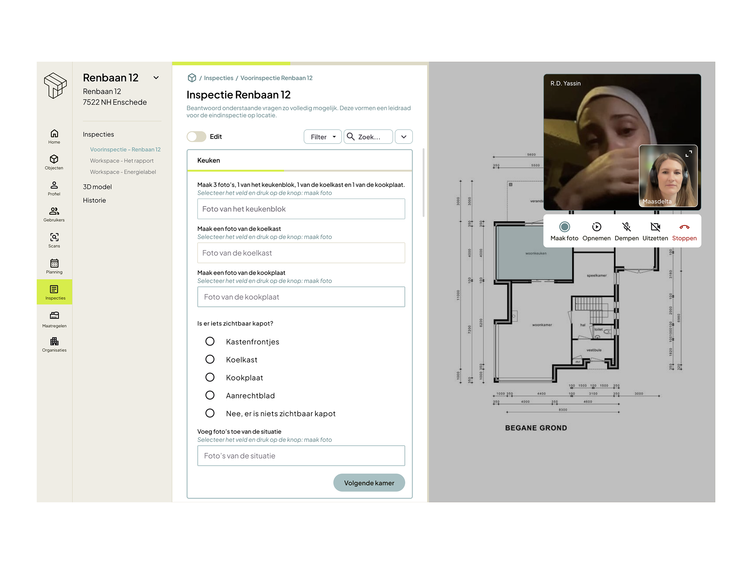Click the 7522 NH Enschede address text
The image size is (752, 564).
click(x=115, y=102)
